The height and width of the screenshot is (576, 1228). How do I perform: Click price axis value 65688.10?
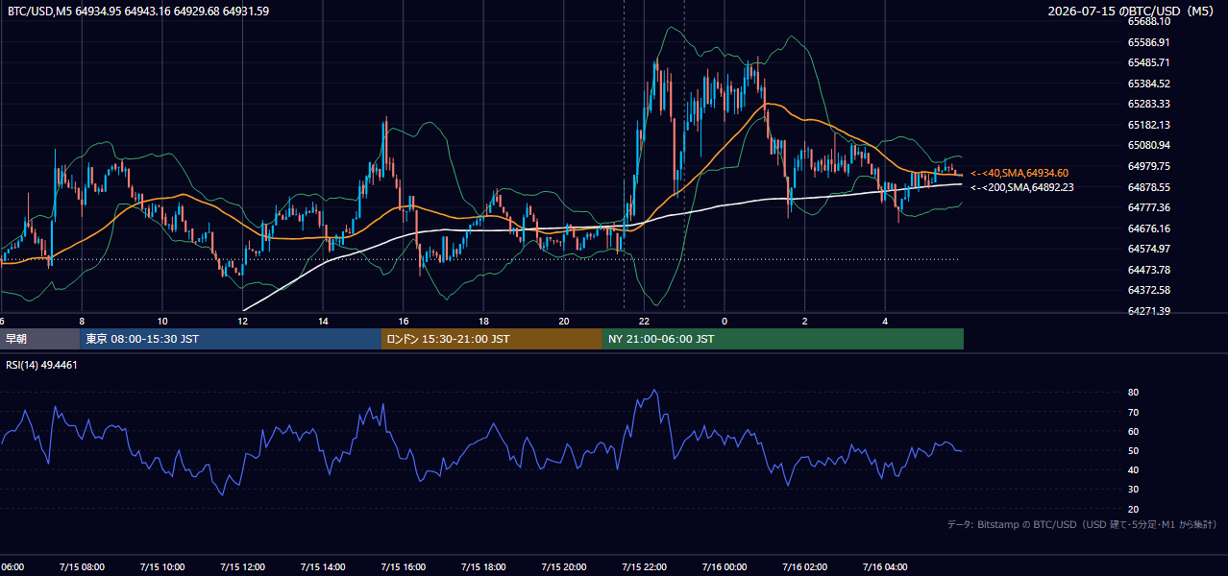(x=1148, y=21)
